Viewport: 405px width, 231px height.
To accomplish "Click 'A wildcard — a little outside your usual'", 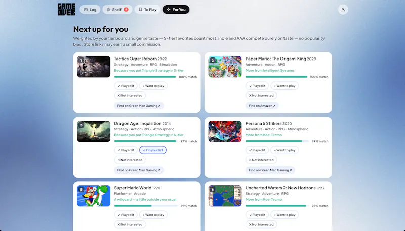I will pyautogui.click(x=145, y=199).
